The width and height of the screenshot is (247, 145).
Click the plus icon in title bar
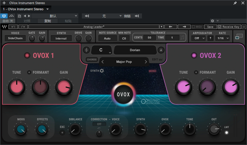tap(4, 3)
